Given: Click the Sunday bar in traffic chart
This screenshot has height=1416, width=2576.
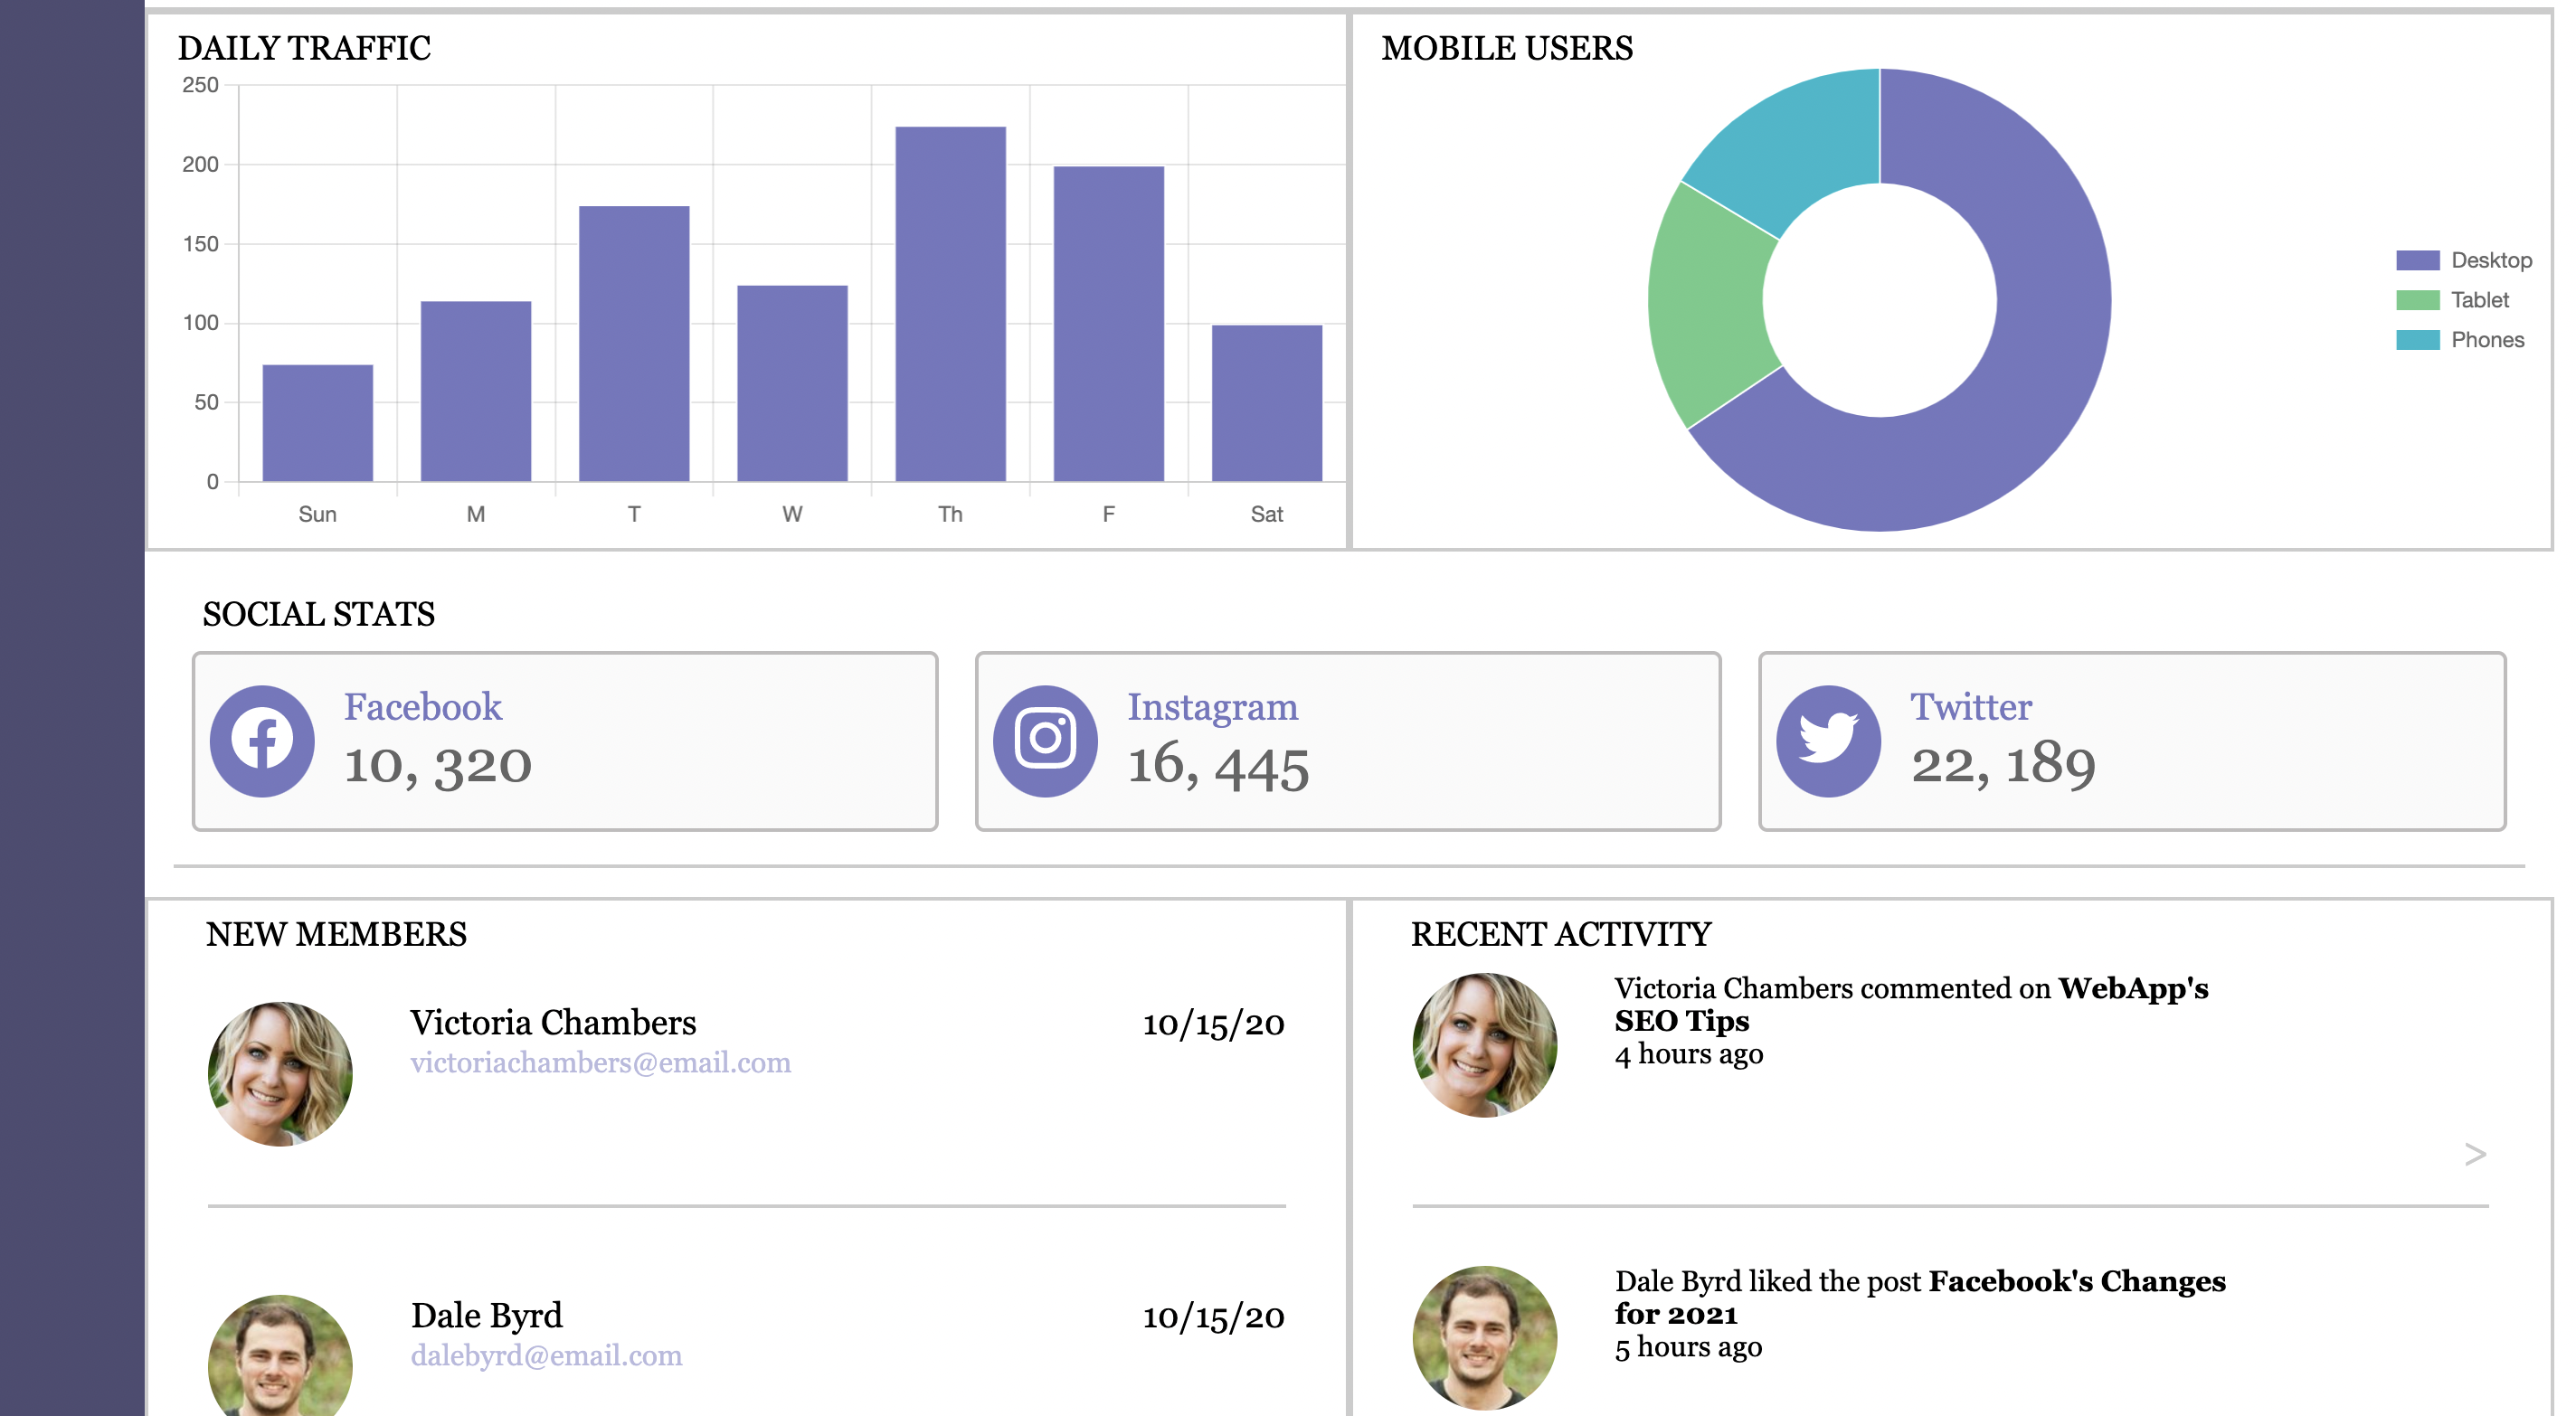Looking at the screenshot, I should pos(317,423).
